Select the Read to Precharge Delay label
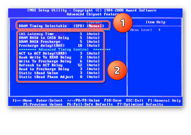 click(44, 69)
